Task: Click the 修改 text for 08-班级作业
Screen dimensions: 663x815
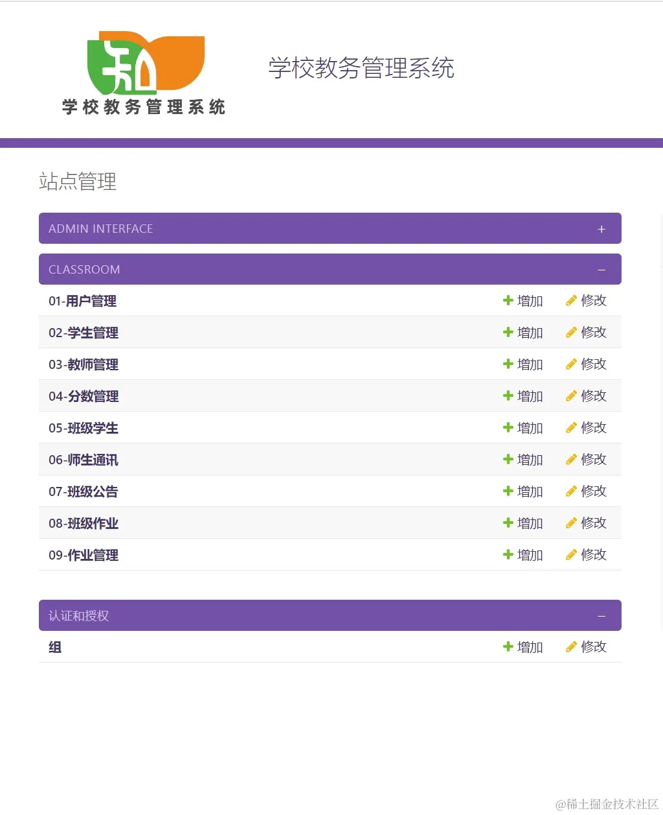Action: [x=593, y=523]
